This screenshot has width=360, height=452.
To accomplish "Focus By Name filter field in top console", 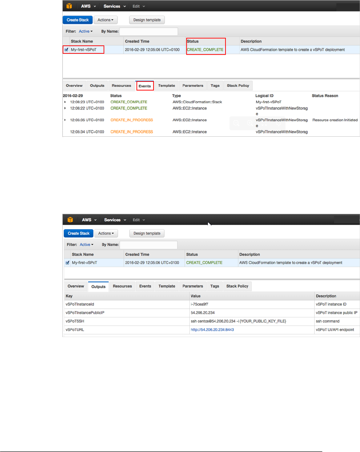I will 149,31.
